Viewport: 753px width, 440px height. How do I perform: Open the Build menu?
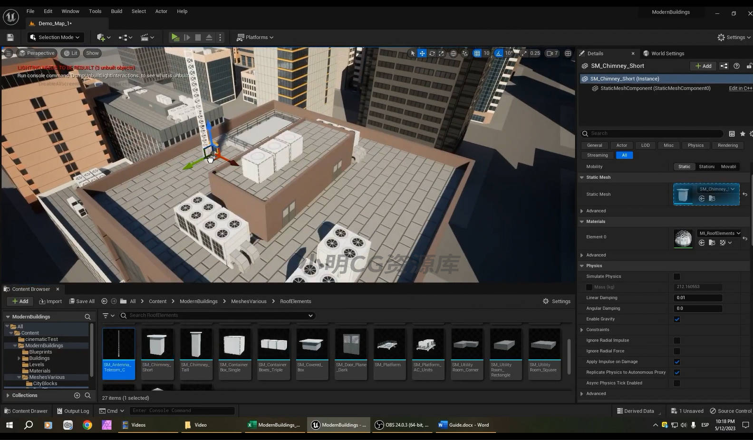(x=116, y=11)
